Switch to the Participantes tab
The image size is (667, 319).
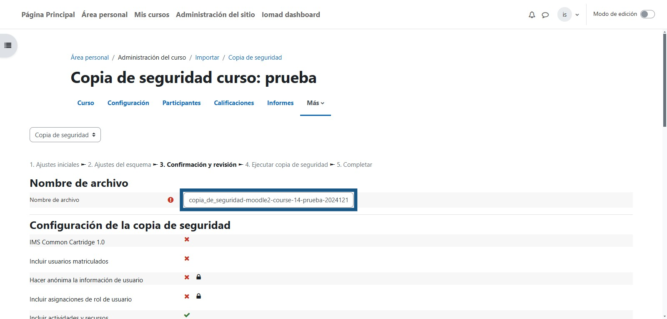point(181,103)
